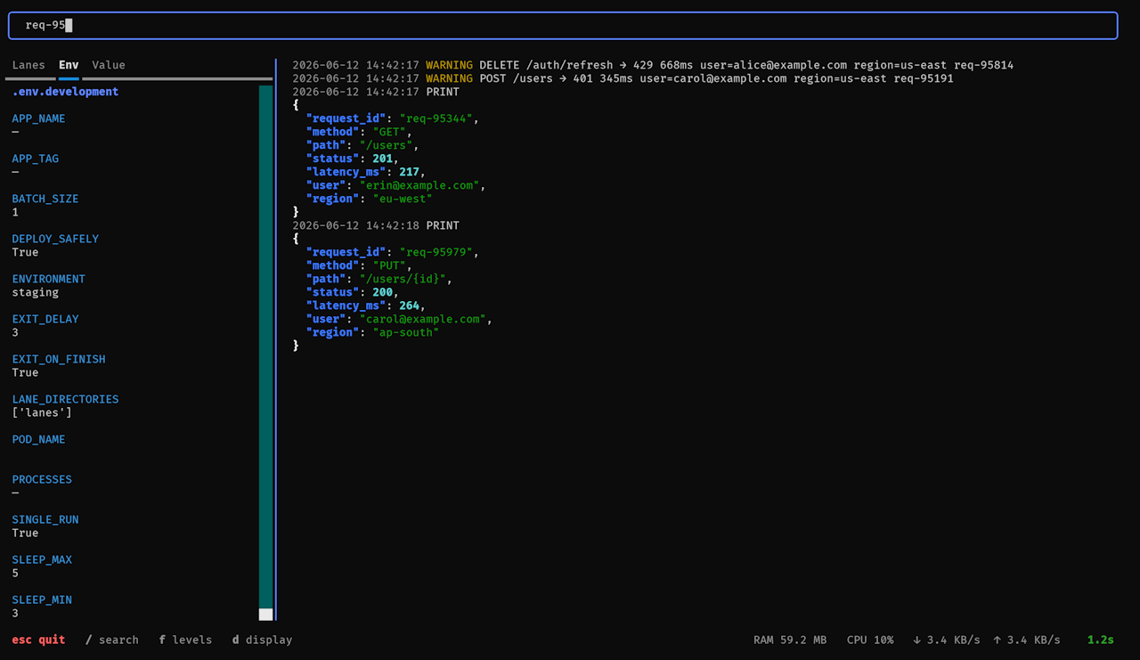Click the staging value
1140x660 pixels.
click(36, 292)
